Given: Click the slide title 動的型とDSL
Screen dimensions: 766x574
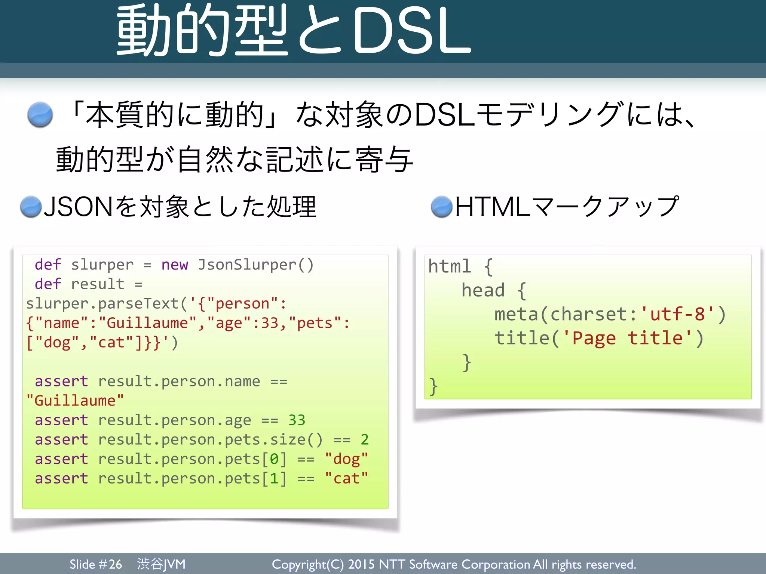Looking at the screenshot, I should pyautogui.click(x=294, y=30).
